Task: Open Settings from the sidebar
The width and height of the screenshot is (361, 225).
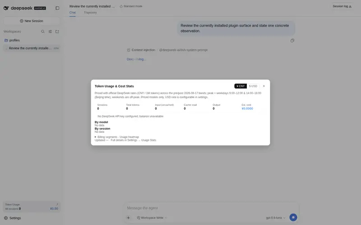Action: tap(13, 218)
